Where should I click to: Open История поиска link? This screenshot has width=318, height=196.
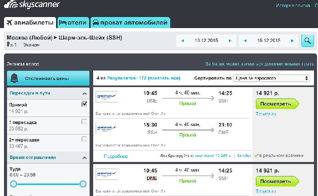pos(293,6)
